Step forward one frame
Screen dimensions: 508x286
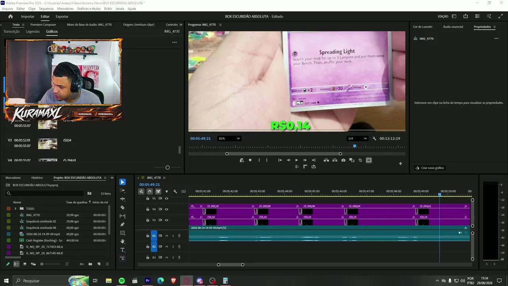pos(305,160)
